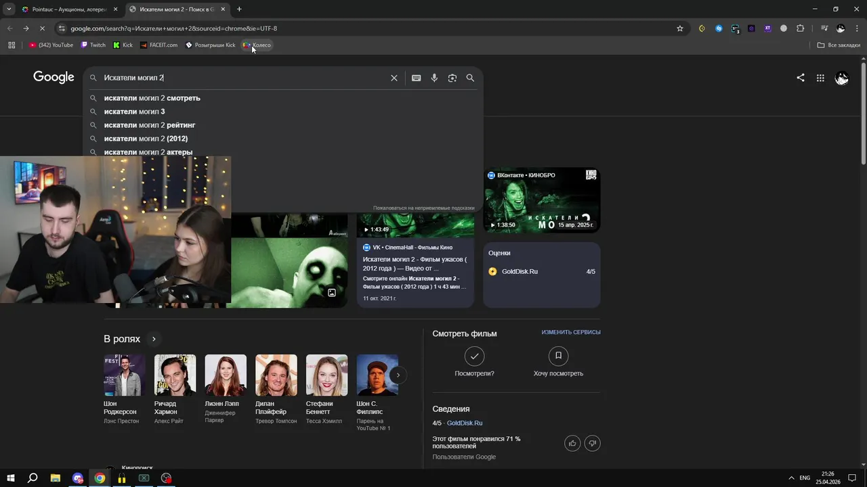
Task: Dislike the film with thumbs down
Action: pos(593,443)
